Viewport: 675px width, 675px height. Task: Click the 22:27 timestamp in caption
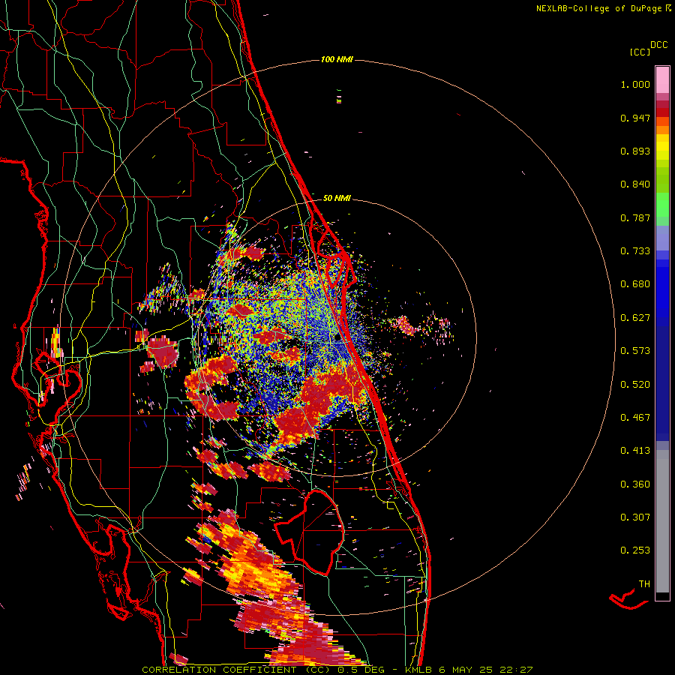coord(516,670)
